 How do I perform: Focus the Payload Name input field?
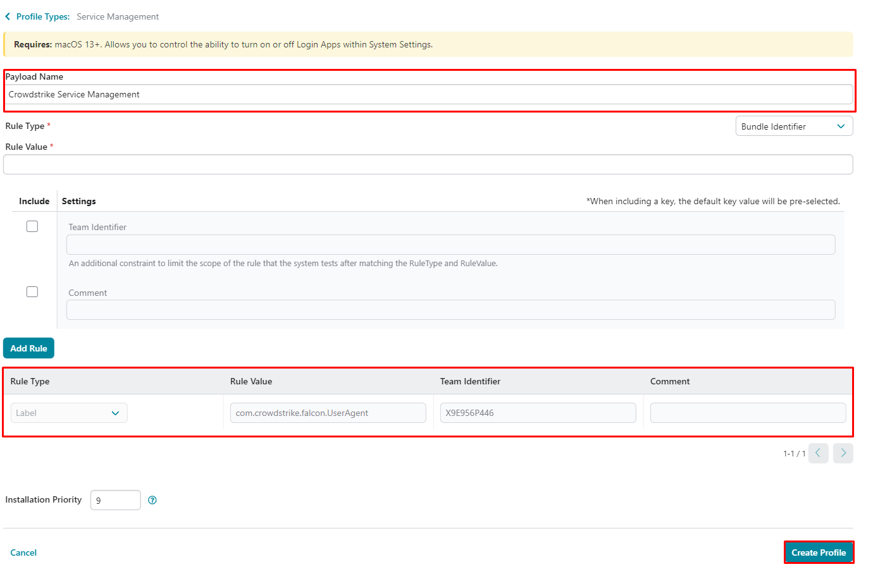[x=428, y=94]
